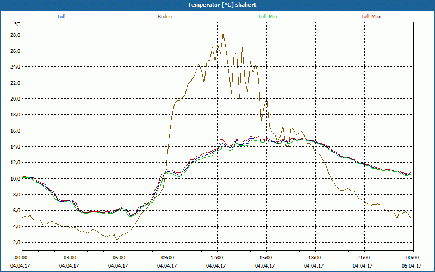Click the 4,0 y-axis value
Screen dimensions: 435x272
[x=17, y=226]
